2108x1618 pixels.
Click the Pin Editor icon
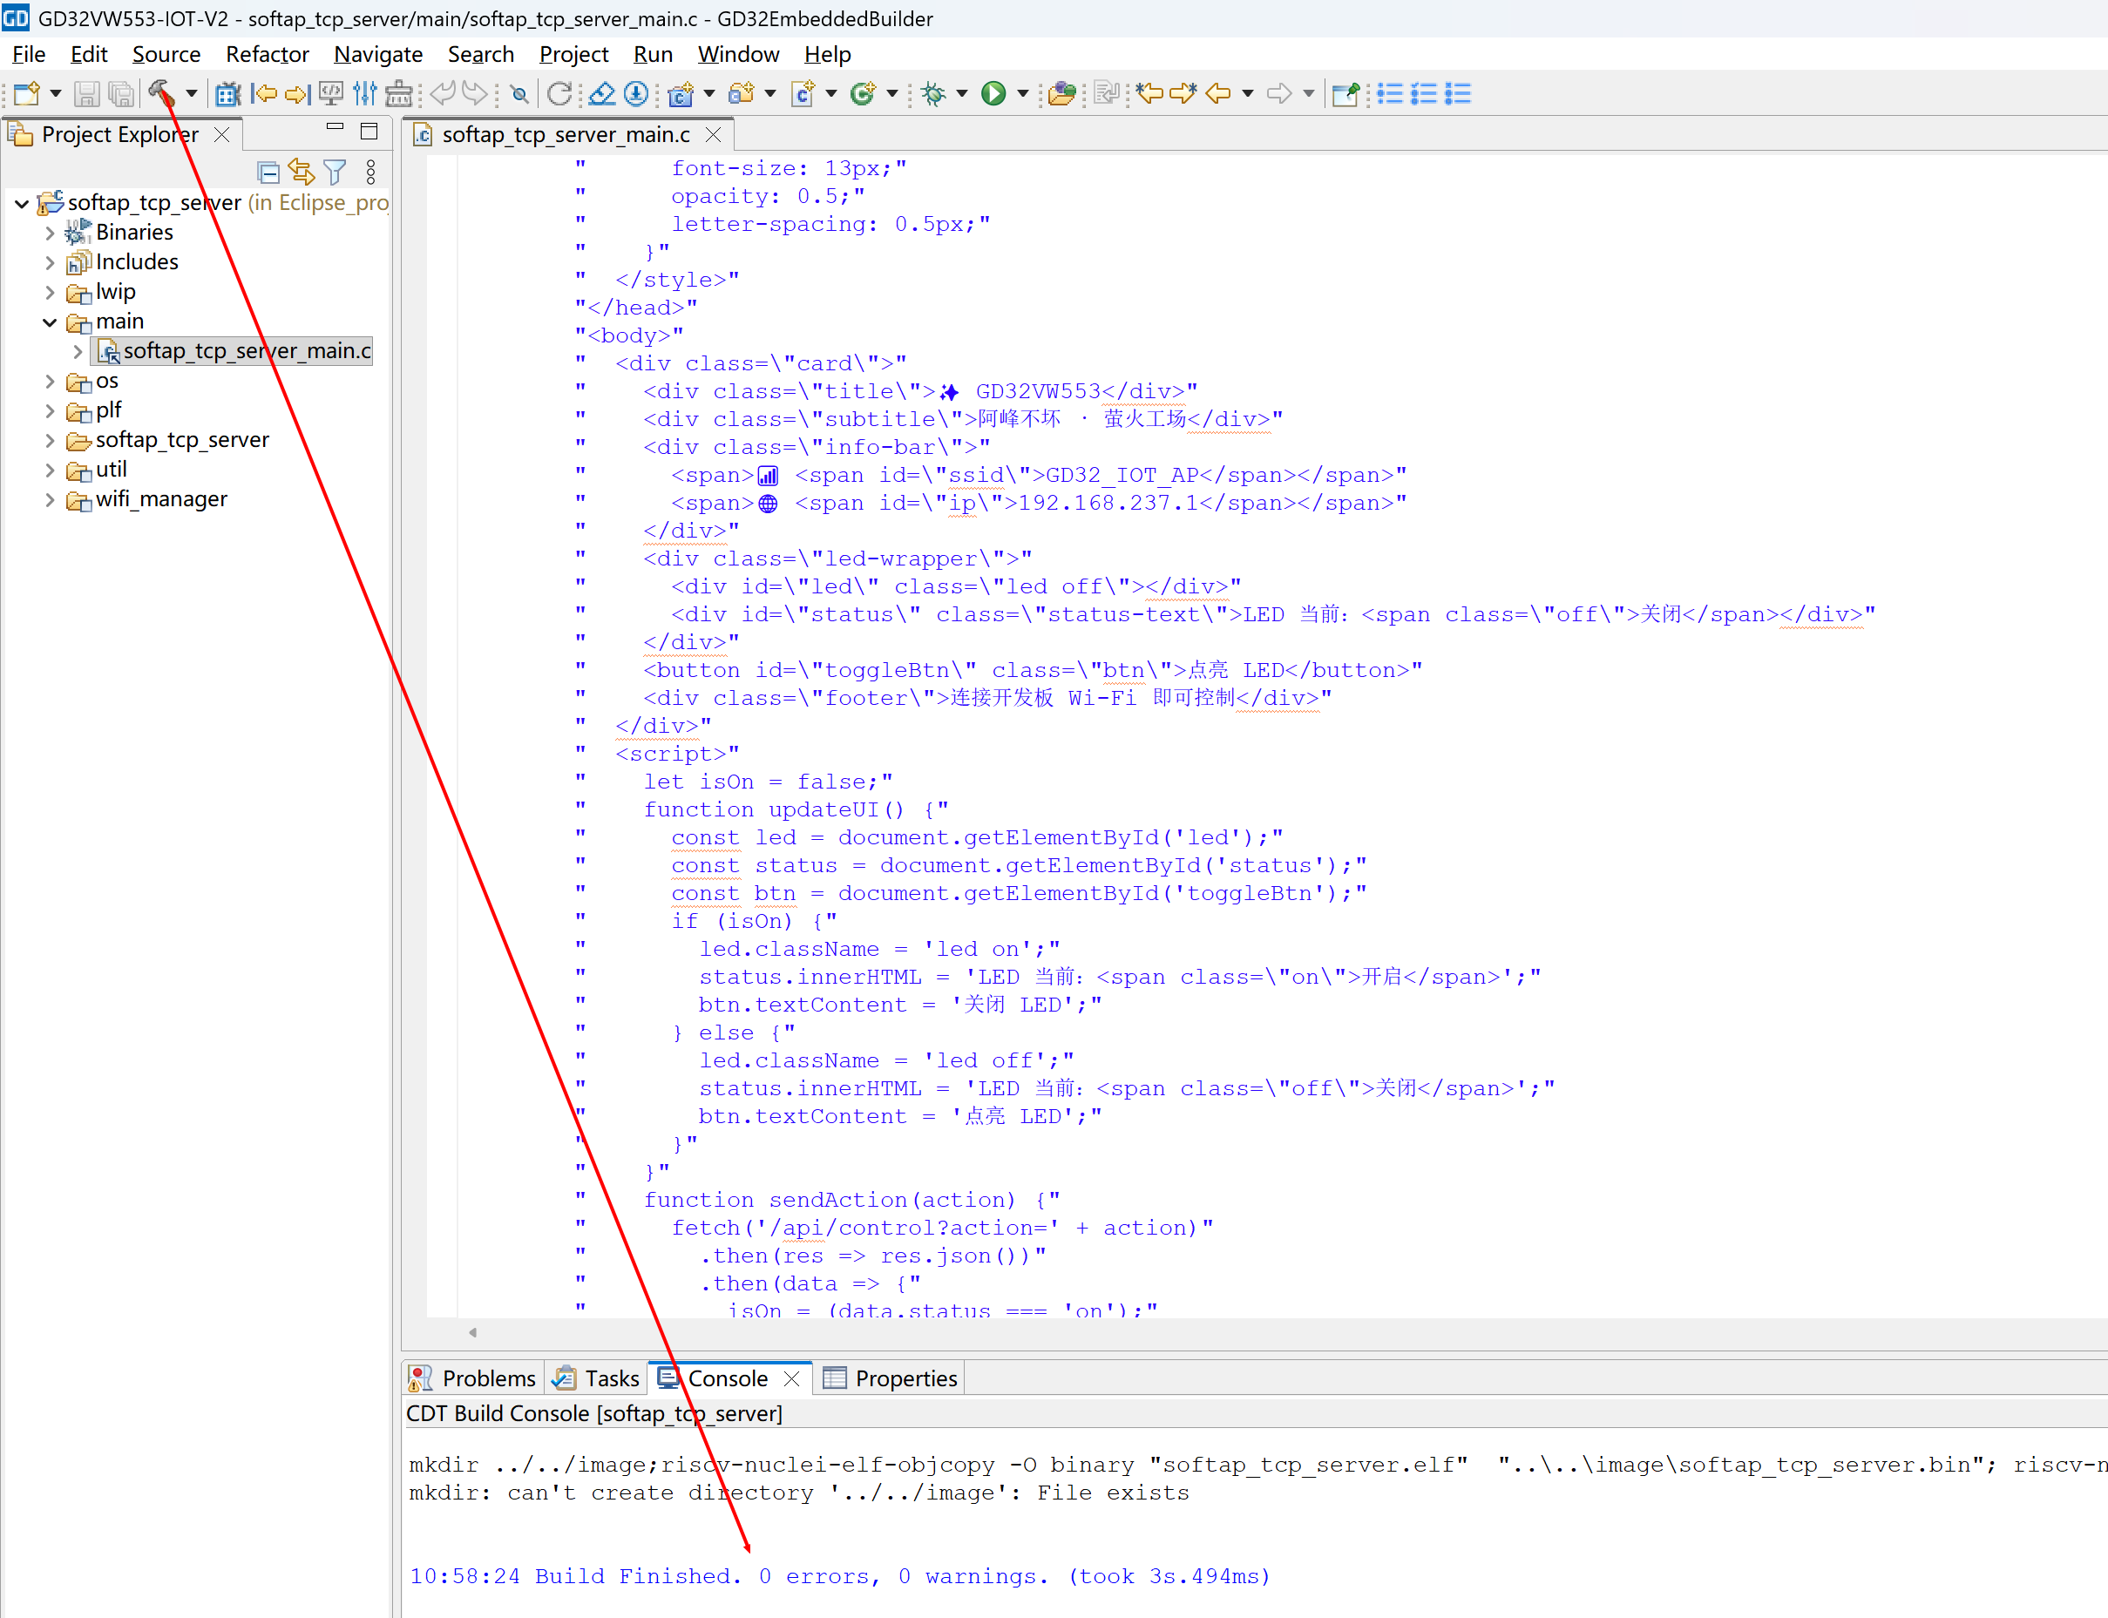click(x=1345, y=93)
